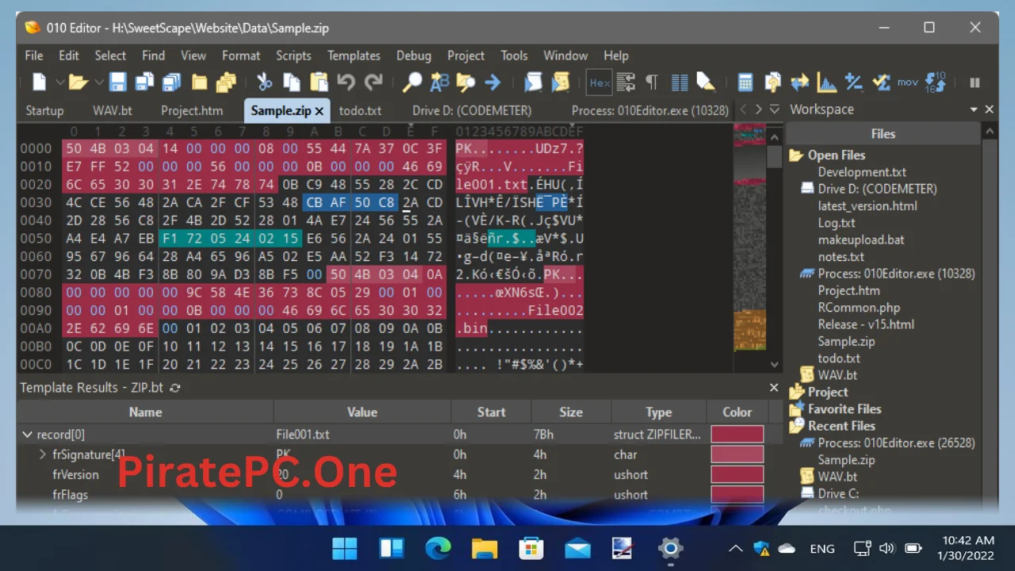
Task: Run script toolbar icon
Action: pyautogui.click(x=533, y=82)
